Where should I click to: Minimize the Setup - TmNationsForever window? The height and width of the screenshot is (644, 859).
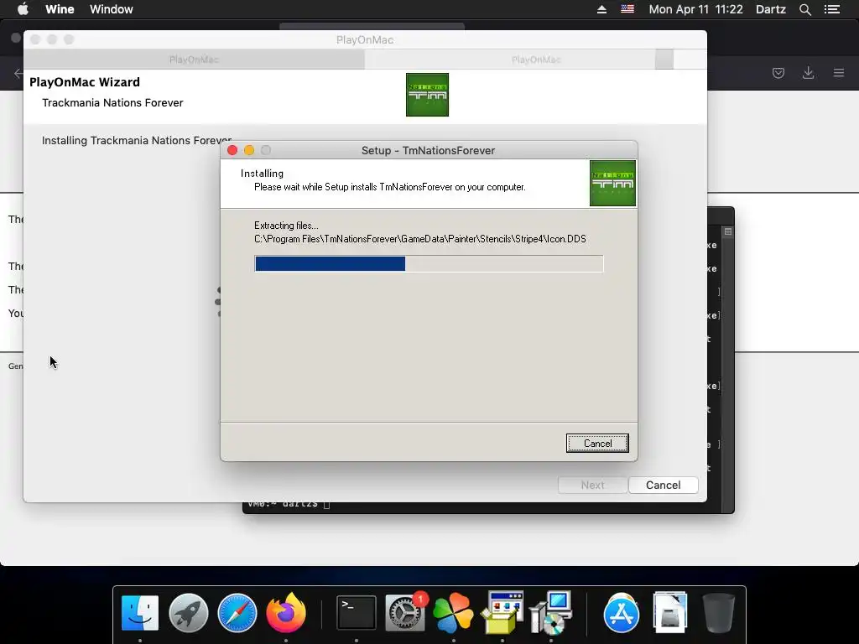248,150
